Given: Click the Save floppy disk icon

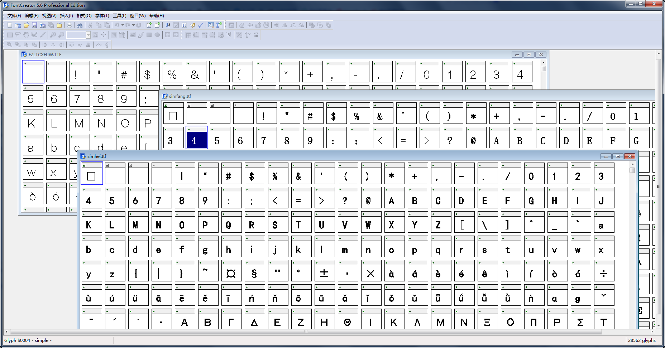Looking at the screenshot, I should point(34,25).
